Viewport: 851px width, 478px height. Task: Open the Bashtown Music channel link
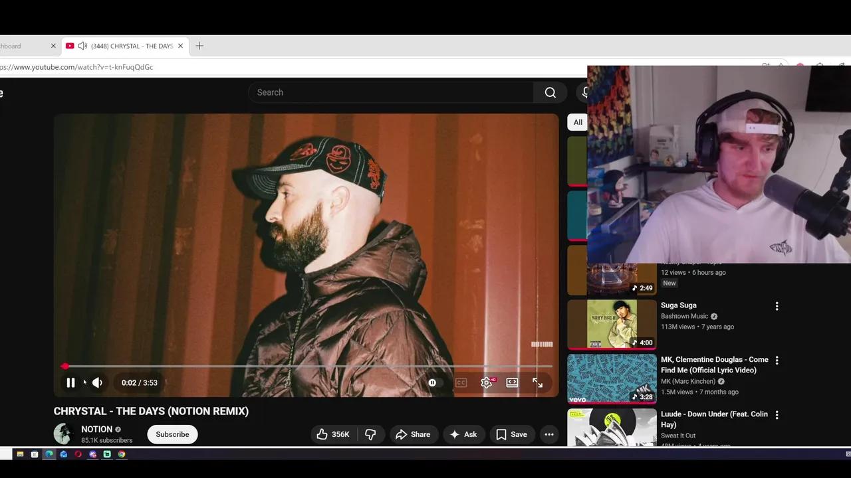685,316
